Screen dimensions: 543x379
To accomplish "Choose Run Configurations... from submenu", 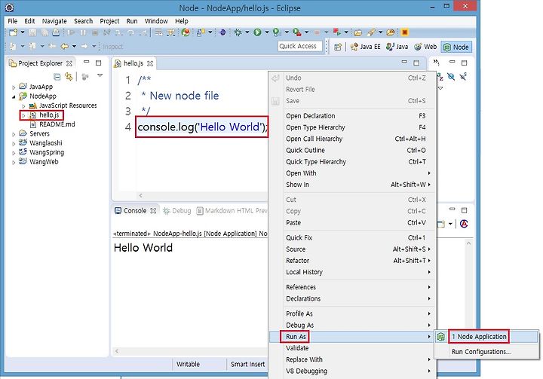I will click(487, 352).
